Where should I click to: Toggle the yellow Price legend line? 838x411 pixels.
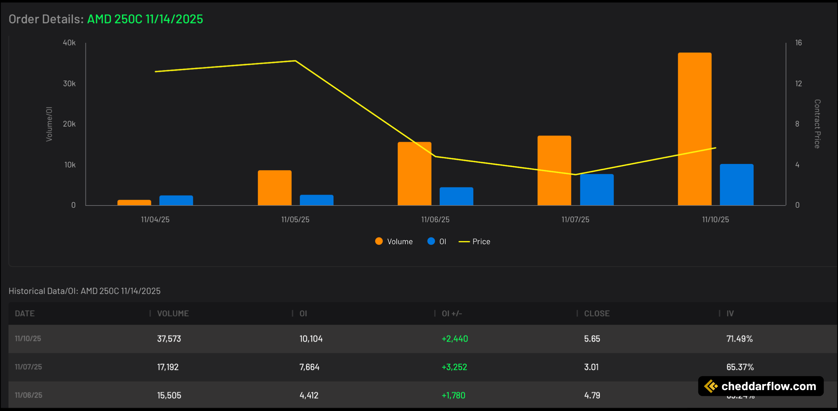pyautogui.click(x=464, y=241)
